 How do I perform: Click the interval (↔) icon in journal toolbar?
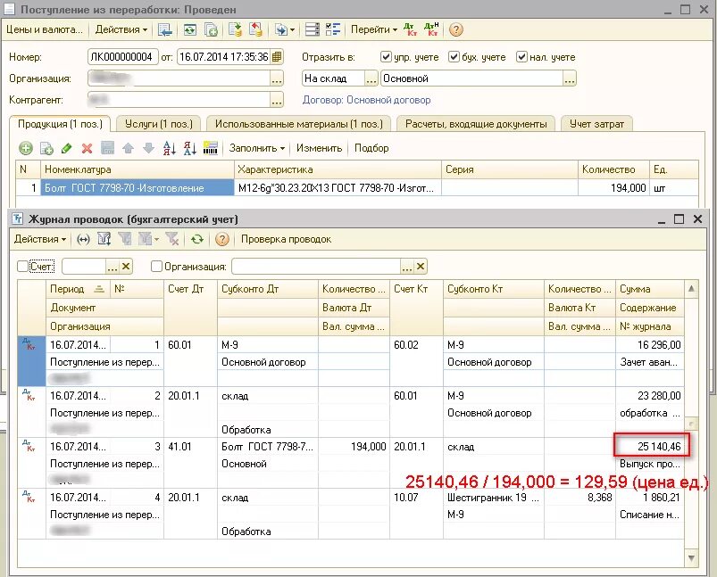(83, 239)
